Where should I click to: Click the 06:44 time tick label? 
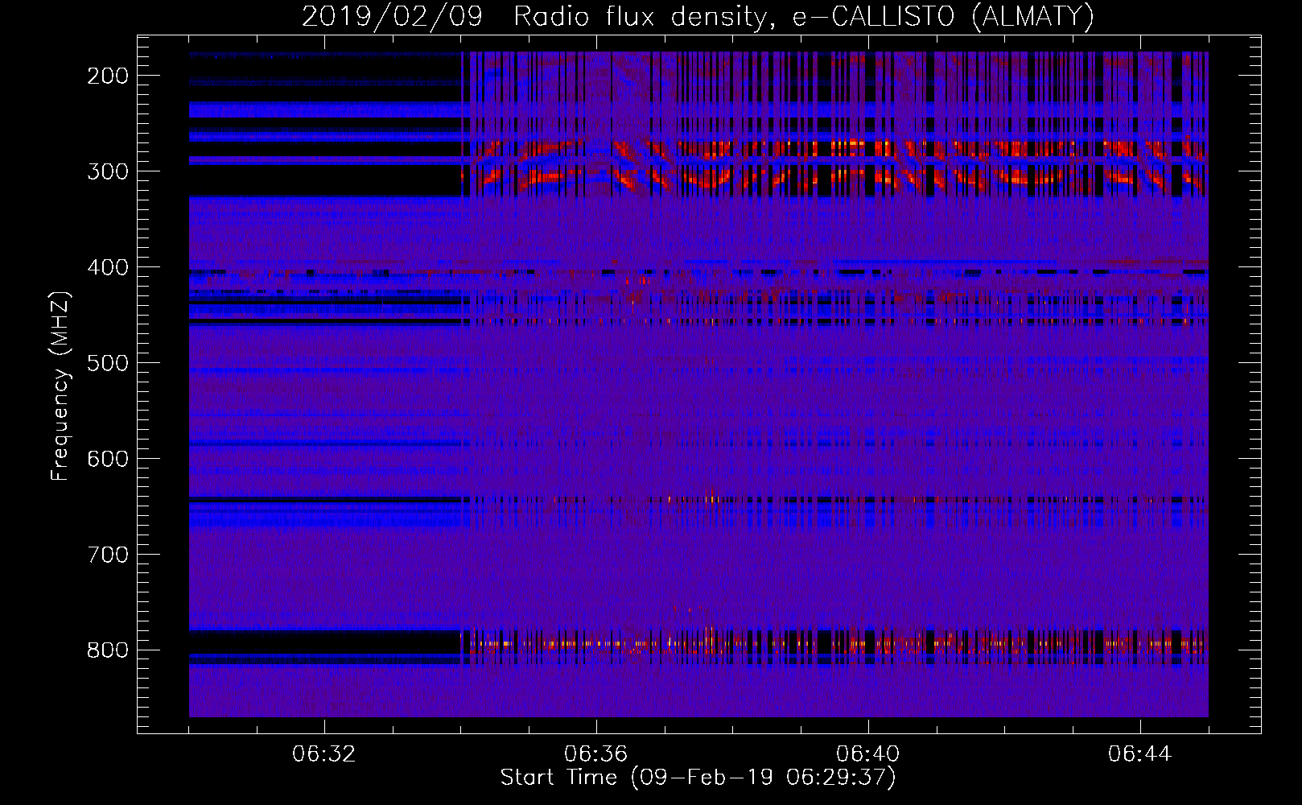(1139, 754)
